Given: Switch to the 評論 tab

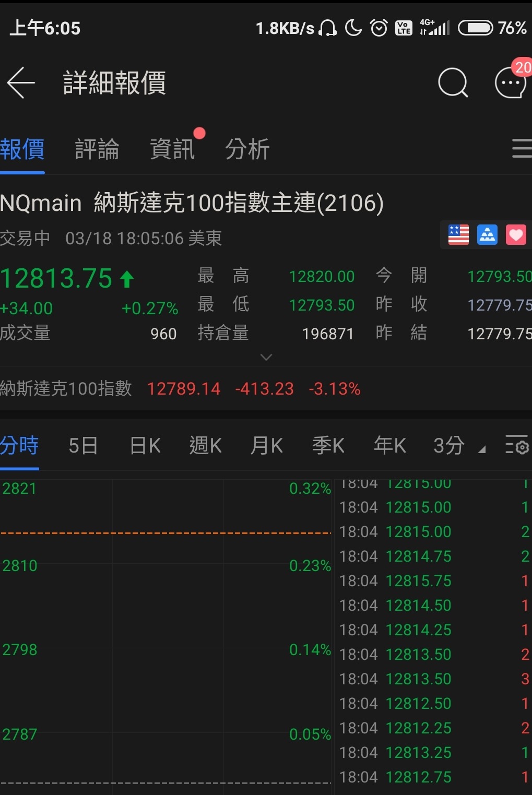Looking at the screenshot, I should pos(97,149).
